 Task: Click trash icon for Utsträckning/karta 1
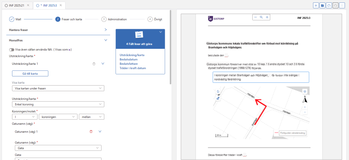click(x=94, y=64)
